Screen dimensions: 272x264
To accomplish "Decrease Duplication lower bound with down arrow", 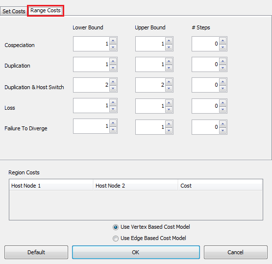I will [x=113, y=68].
